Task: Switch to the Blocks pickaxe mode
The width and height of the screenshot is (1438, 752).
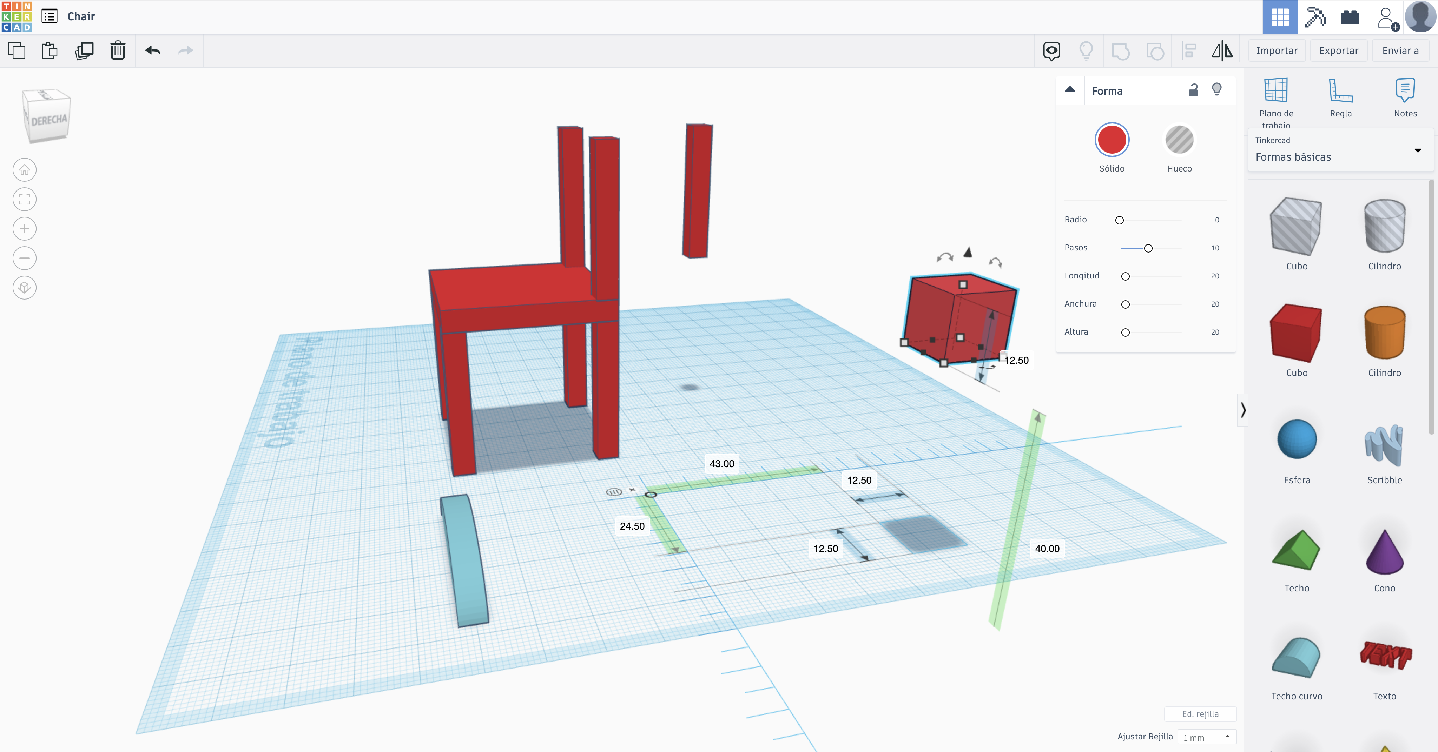Action: point(1315,17)
